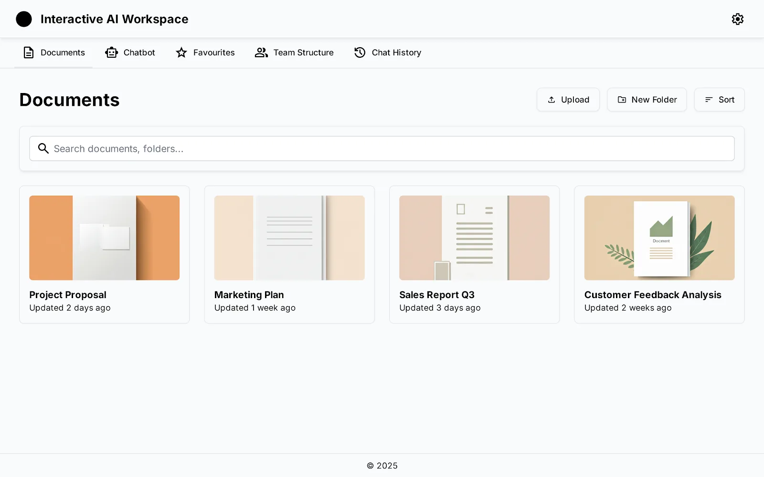
Task: Click the © 2025 footer text
Action: point(382,466)
